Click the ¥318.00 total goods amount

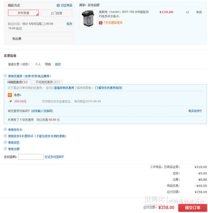coord(201,167)
